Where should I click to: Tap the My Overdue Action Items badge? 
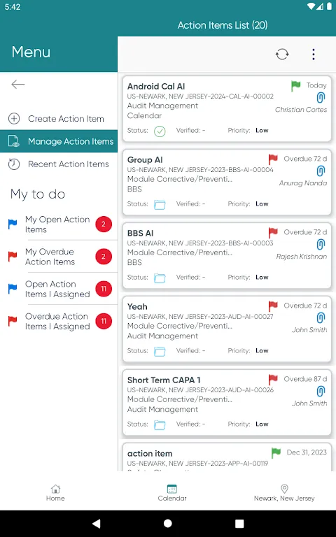coord(104,257)
